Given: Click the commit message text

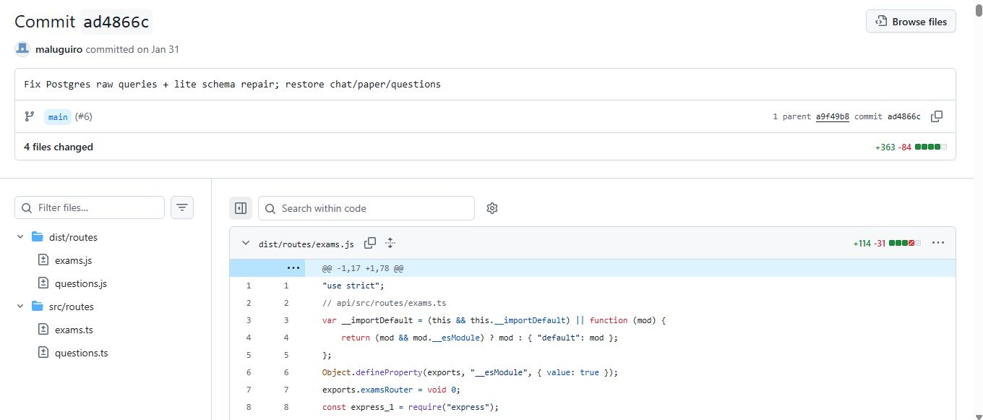Looking at the screenshot, I should coord(233,84).
